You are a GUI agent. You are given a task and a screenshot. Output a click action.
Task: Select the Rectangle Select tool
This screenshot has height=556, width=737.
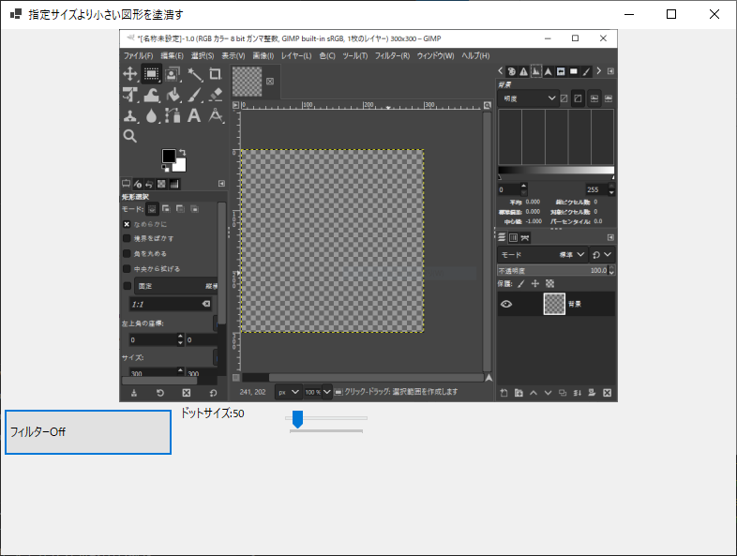(x=151, y=74)
